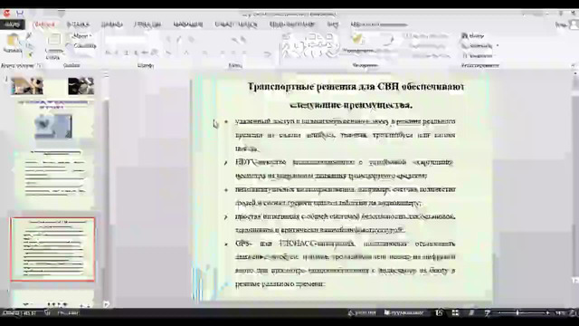Click the font name combo box
The image size is (579, 326).
coord(125,39)
